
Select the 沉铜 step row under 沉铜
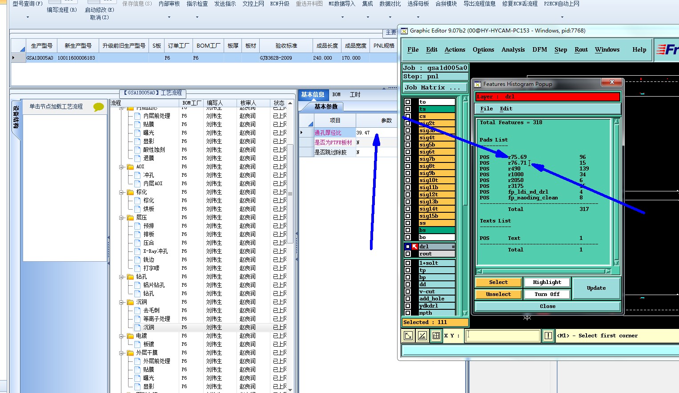[198, 328]
